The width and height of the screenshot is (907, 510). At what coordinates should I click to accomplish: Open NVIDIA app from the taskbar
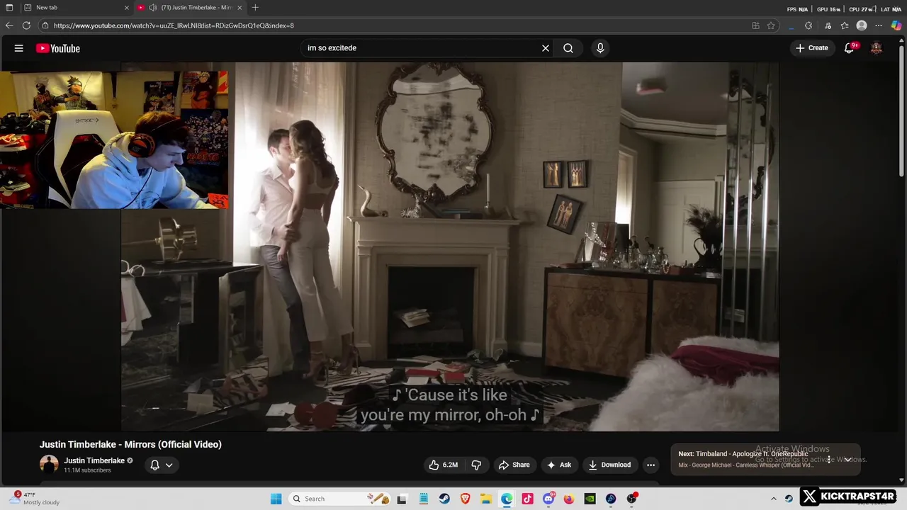coord(590,499)
